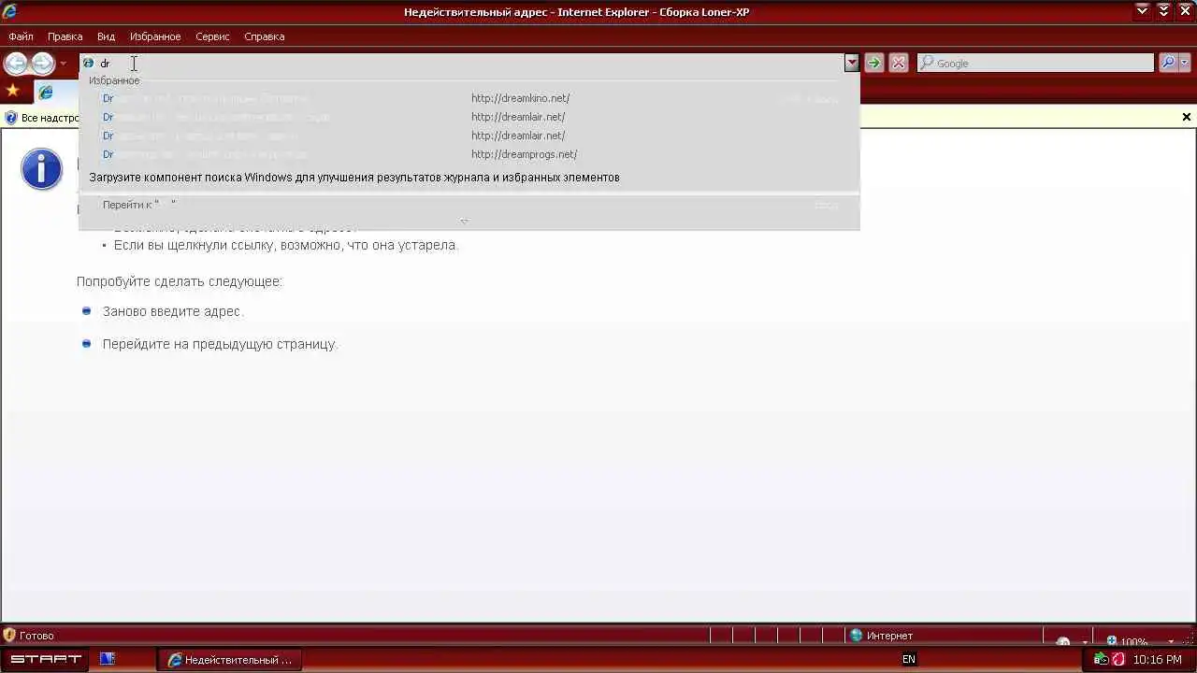
Task: Expand the zoom level dropdown arrow
Action: 1171,642
